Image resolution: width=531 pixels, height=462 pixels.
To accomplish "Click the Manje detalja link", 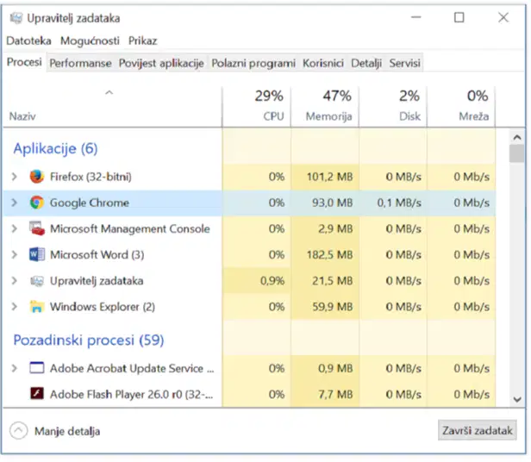I will [67, 431].
